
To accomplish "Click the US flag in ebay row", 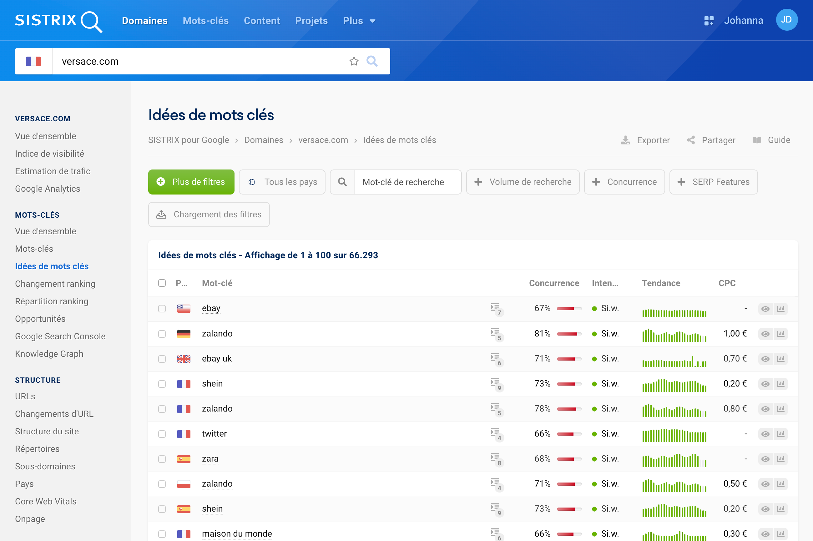I will [184, 308].
